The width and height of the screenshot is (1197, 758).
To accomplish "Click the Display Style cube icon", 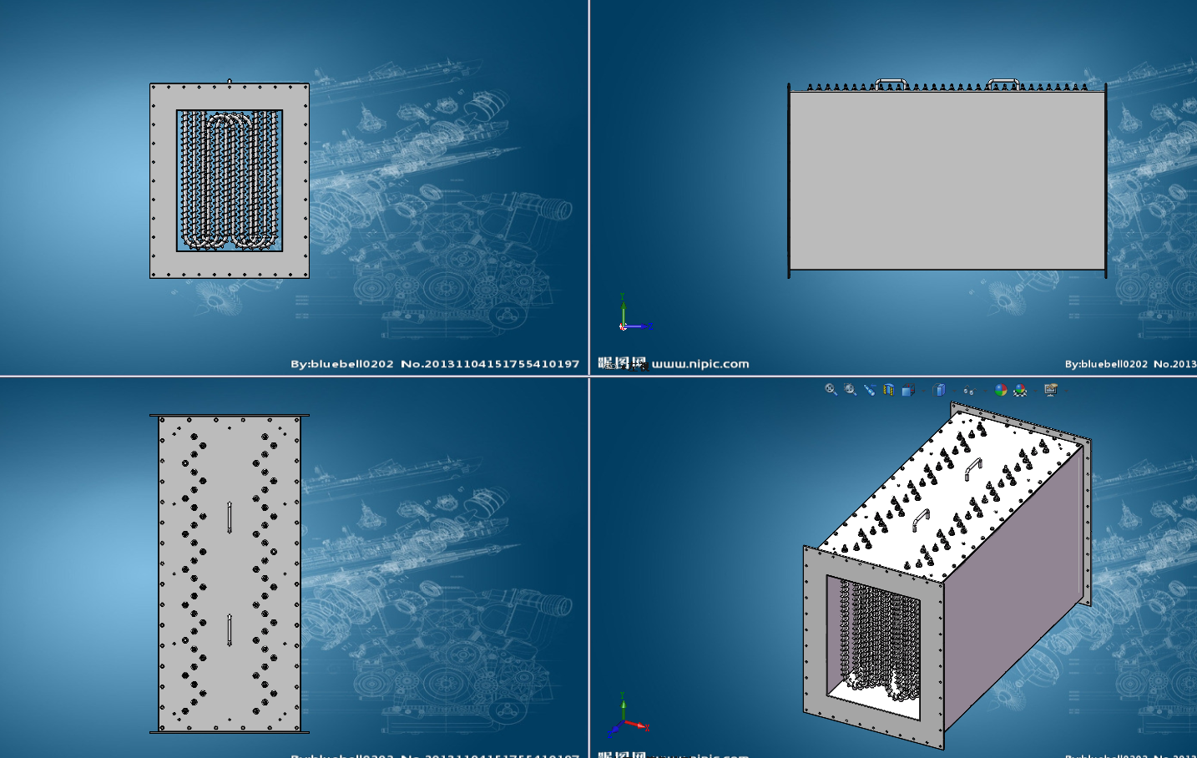I will click(939, 390).
